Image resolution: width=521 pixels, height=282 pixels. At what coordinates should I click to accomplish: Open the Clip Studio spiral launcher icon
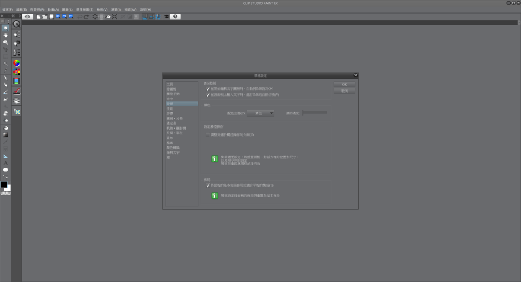coord(28,16)
